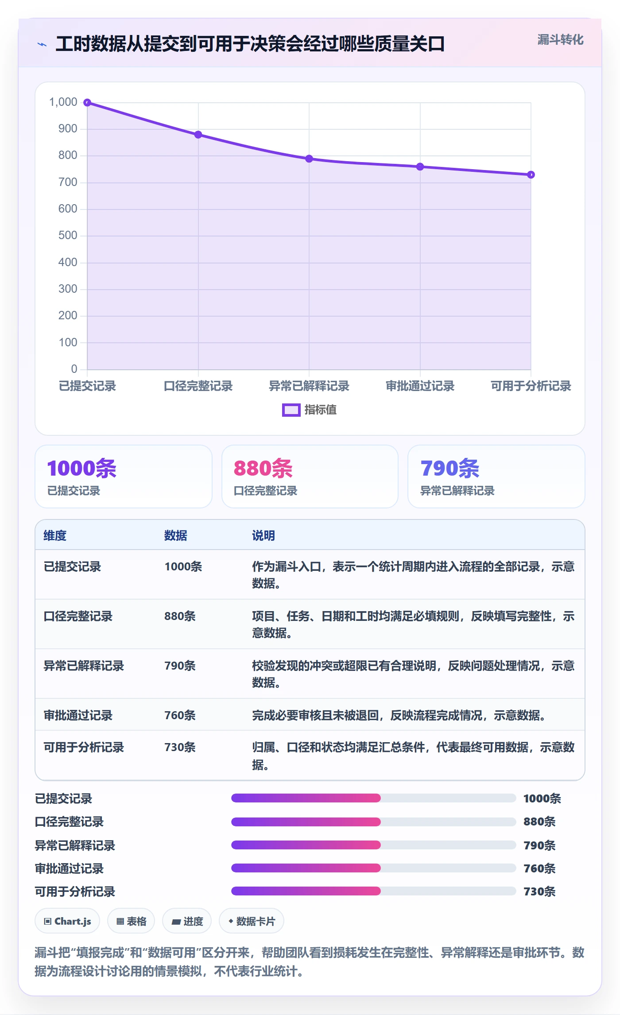The image size is (620, 1015).
Task: Select the 审批通过记录 data point on the chart
Action: click(x=420, y=167)
